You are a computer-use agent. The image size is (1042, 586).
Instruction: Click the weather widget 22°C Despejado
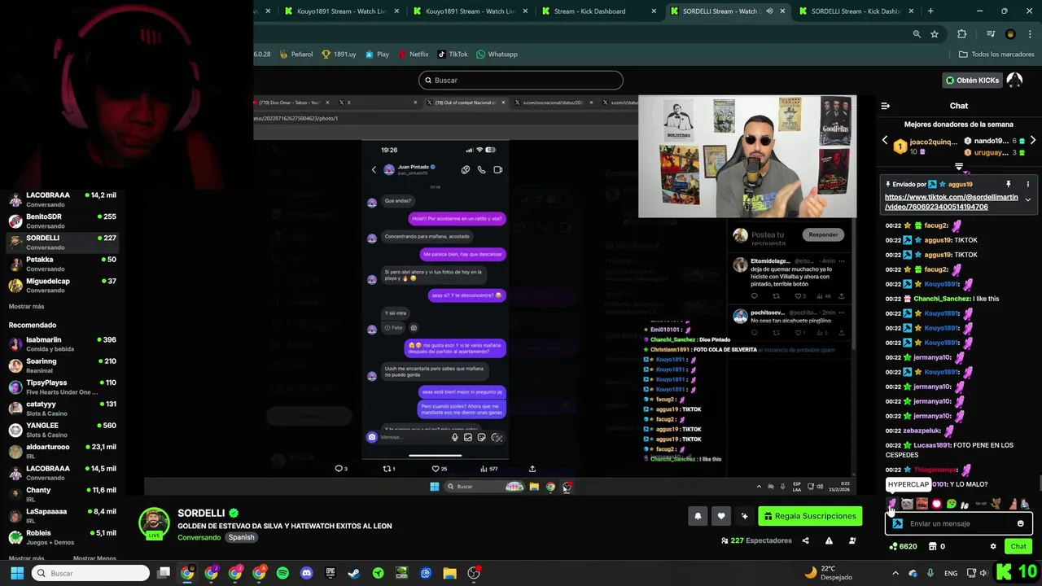[x=829, y=572]
